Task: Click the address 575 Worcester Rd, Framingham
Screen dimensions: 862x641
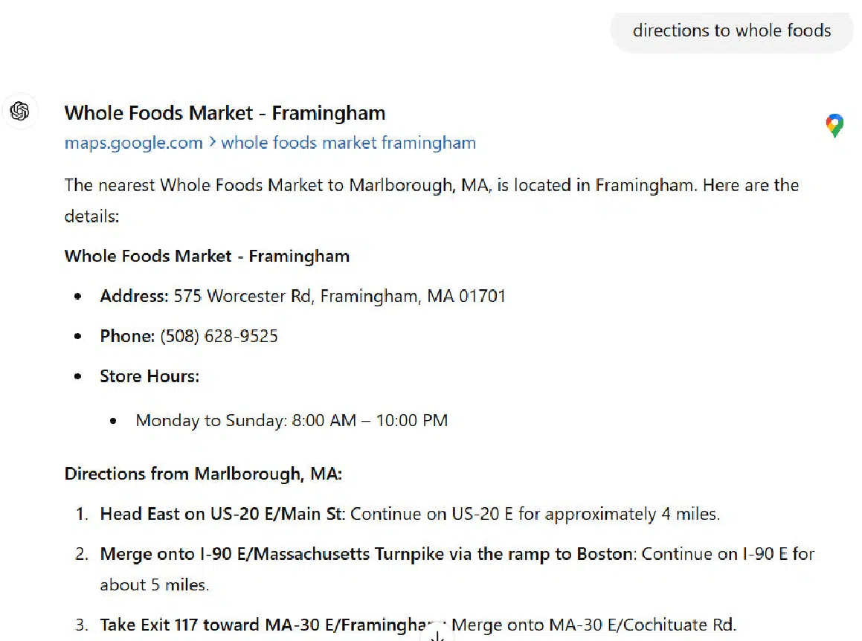Action: pos(339,296)
